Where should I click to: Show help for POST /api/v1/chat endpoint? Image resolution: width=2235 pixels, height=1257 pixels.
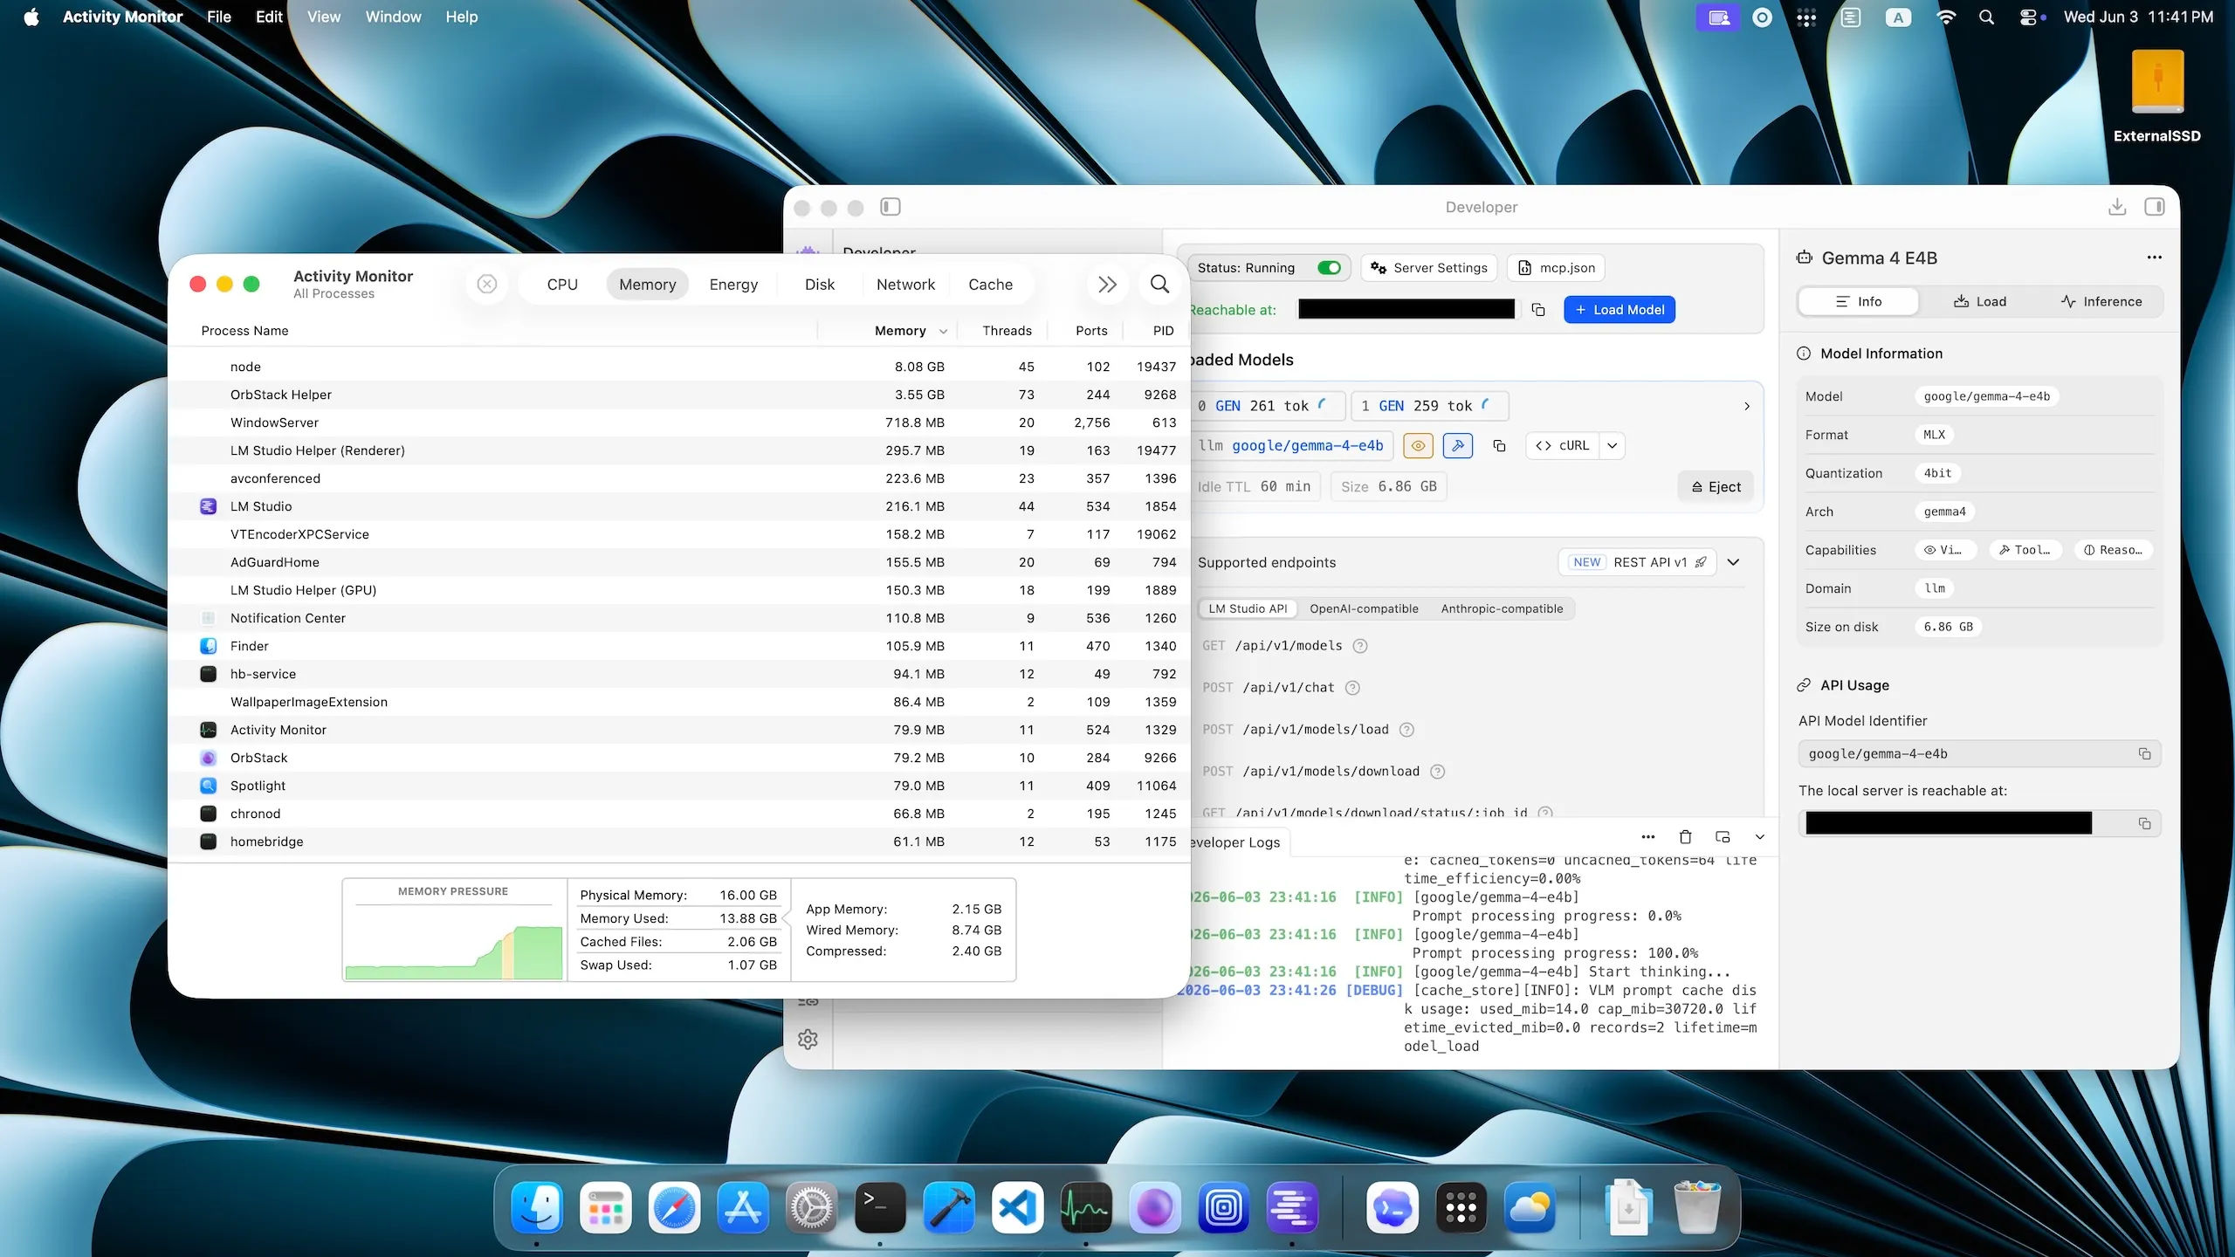pos(1352,688)
